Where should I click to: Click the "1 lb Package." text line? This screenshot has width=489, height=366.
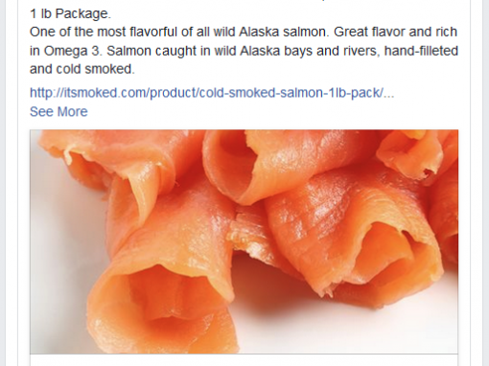coord(70,13)
